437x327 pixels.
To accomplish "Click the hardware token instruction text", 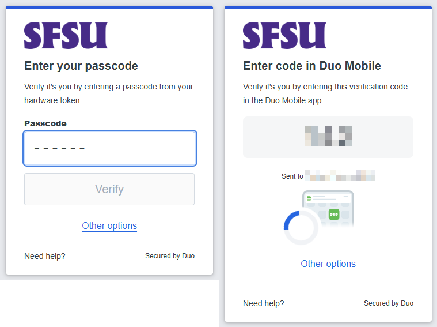I will [109, 93].
